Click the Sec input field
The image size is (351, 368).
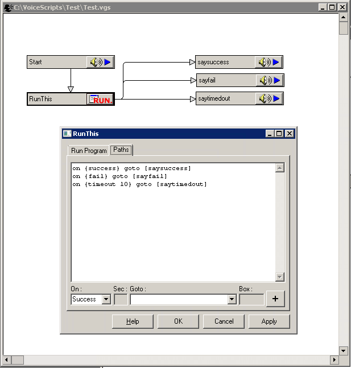coord(121,299)
